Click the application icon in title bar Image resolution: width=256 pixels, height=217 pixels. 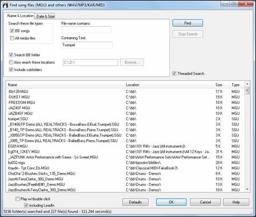[5, 5]
